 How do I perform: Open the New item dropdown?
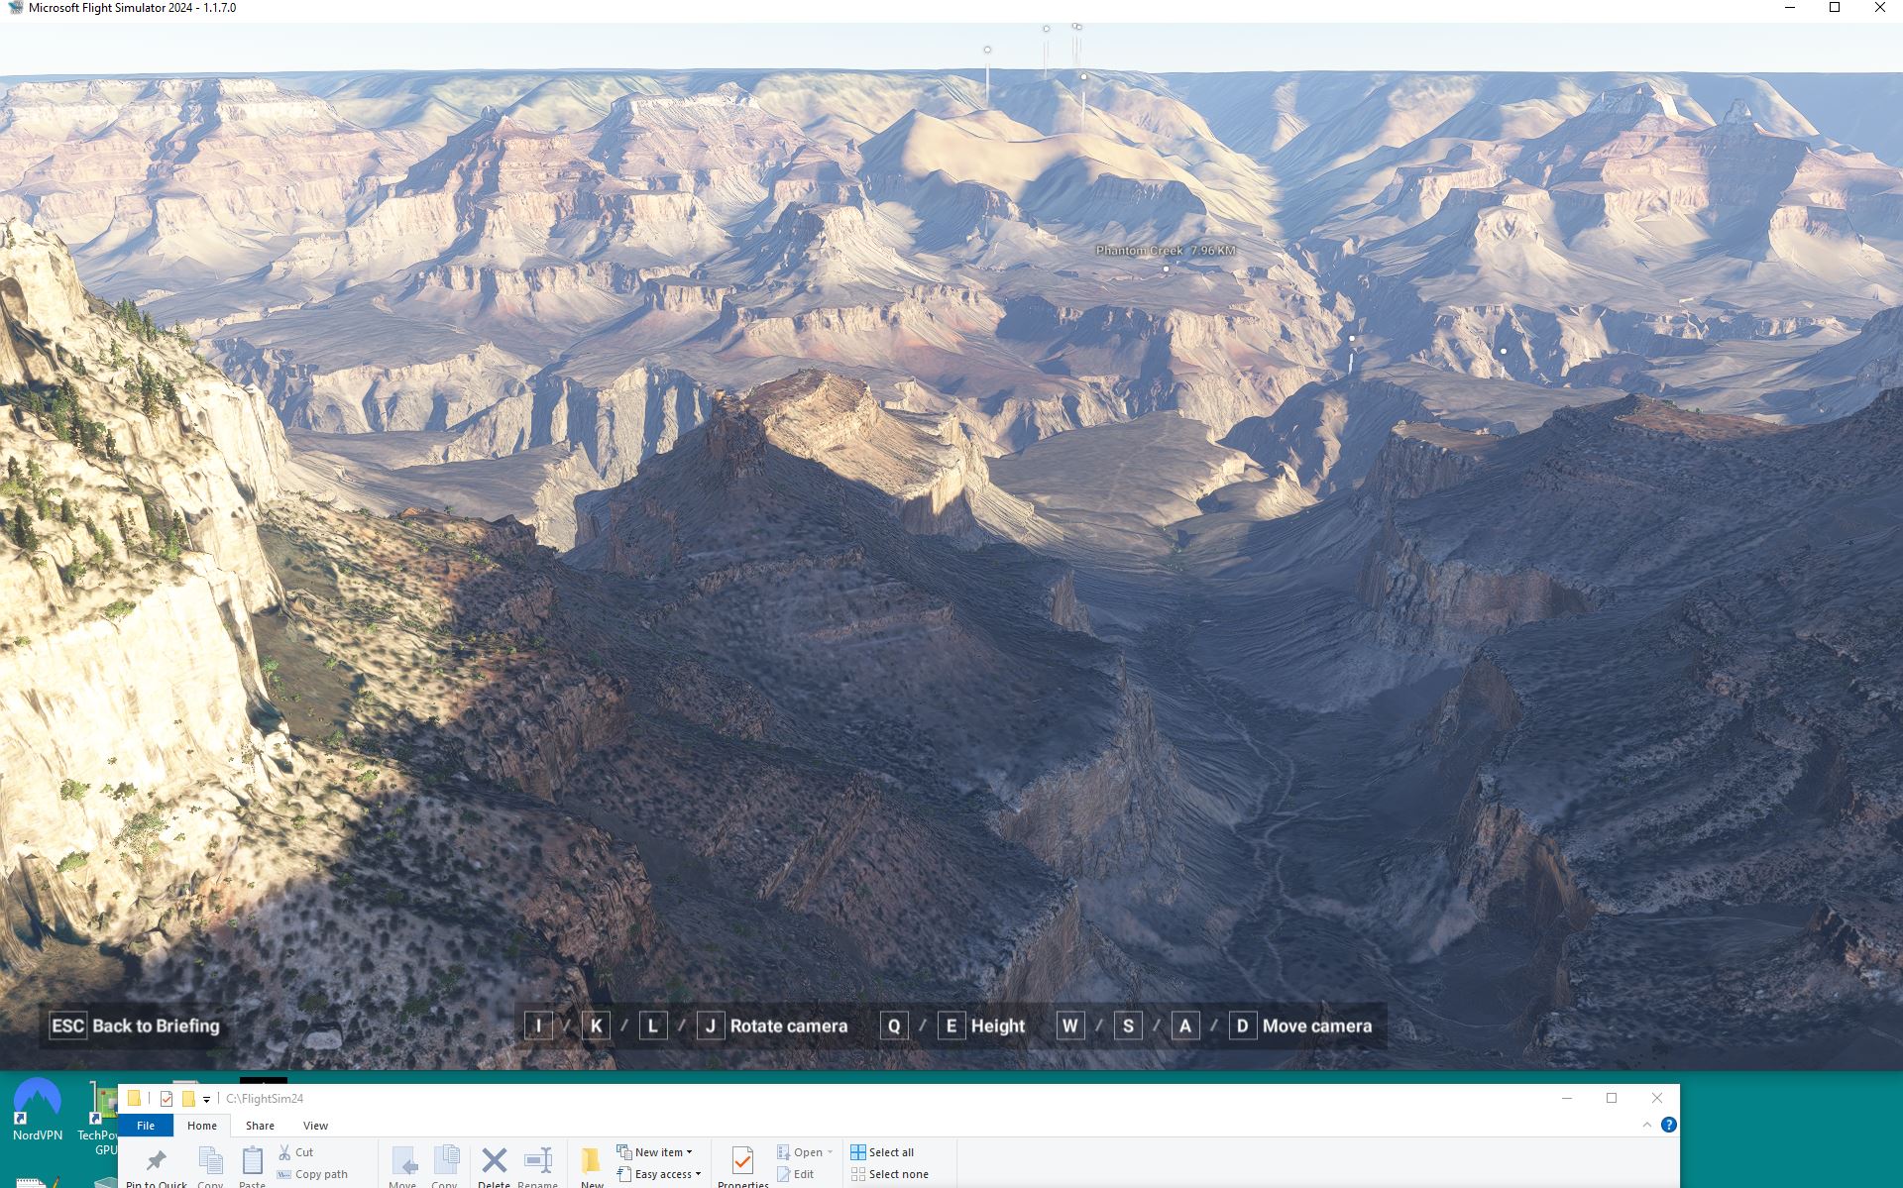tap(656, 1151)
